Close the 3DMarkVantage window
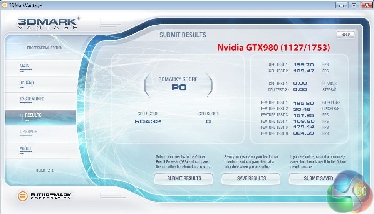Image resolution: width=374 pixels, height=214 pixels. pos(367,5)
